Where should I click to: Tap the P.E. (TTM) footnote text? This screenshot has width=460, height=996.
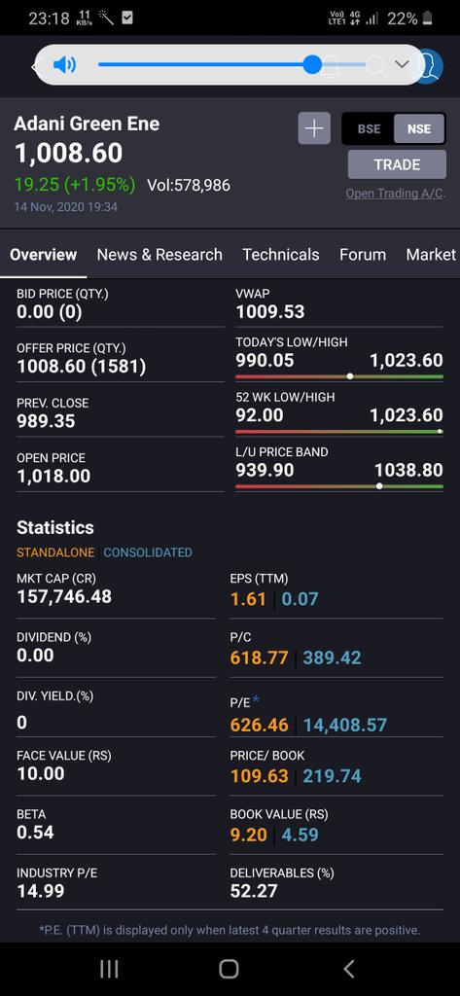tap(230, 930)
